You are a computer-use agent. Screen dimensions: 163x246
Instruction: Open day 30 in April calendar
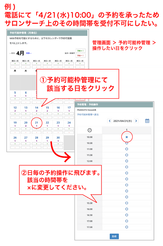click(58, 137)
